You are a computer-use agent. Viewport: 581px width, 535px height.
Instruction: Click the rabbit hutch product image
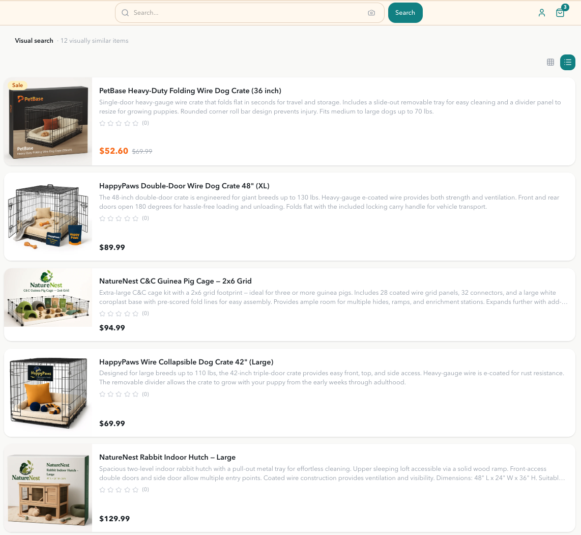48,488
